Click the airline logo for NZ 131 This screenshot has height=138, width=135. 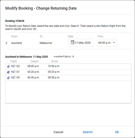click(8, 72)
